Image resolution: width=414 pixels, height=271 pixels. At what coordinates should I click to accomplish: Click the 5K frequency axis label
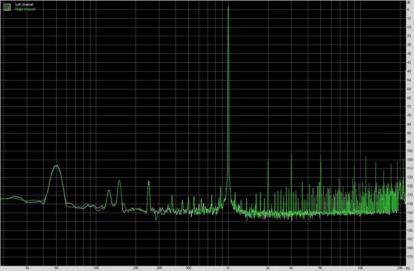320,268
